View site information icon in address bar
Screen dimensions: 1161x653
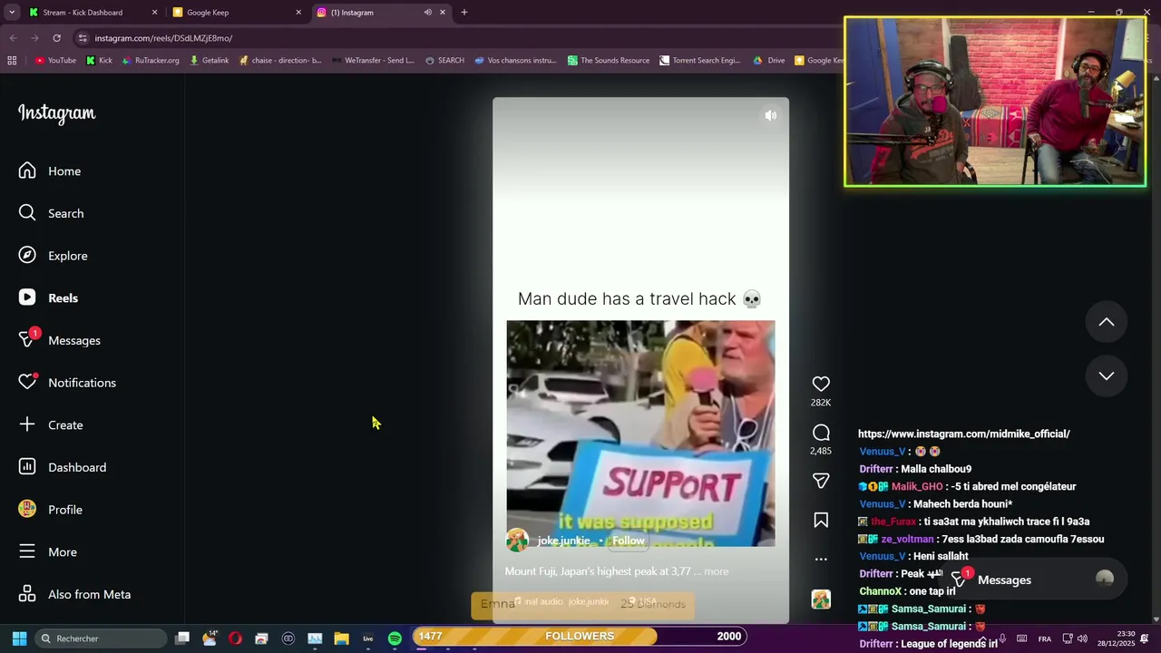click(x=83, y=38)
